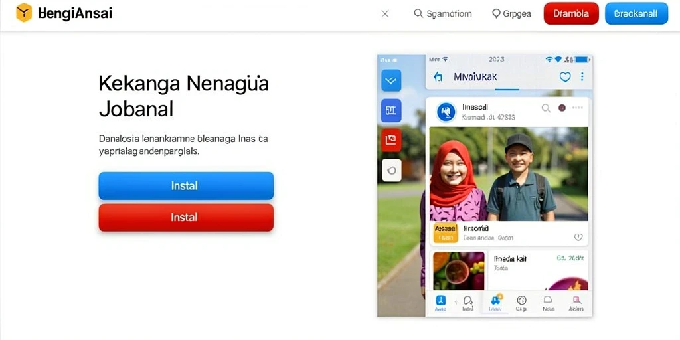
Task: Open the photo of two smiling people
Action: pos(509,174)
